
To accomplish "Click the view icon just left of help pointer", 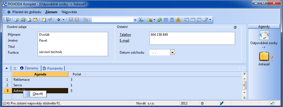I will [199, 20].
